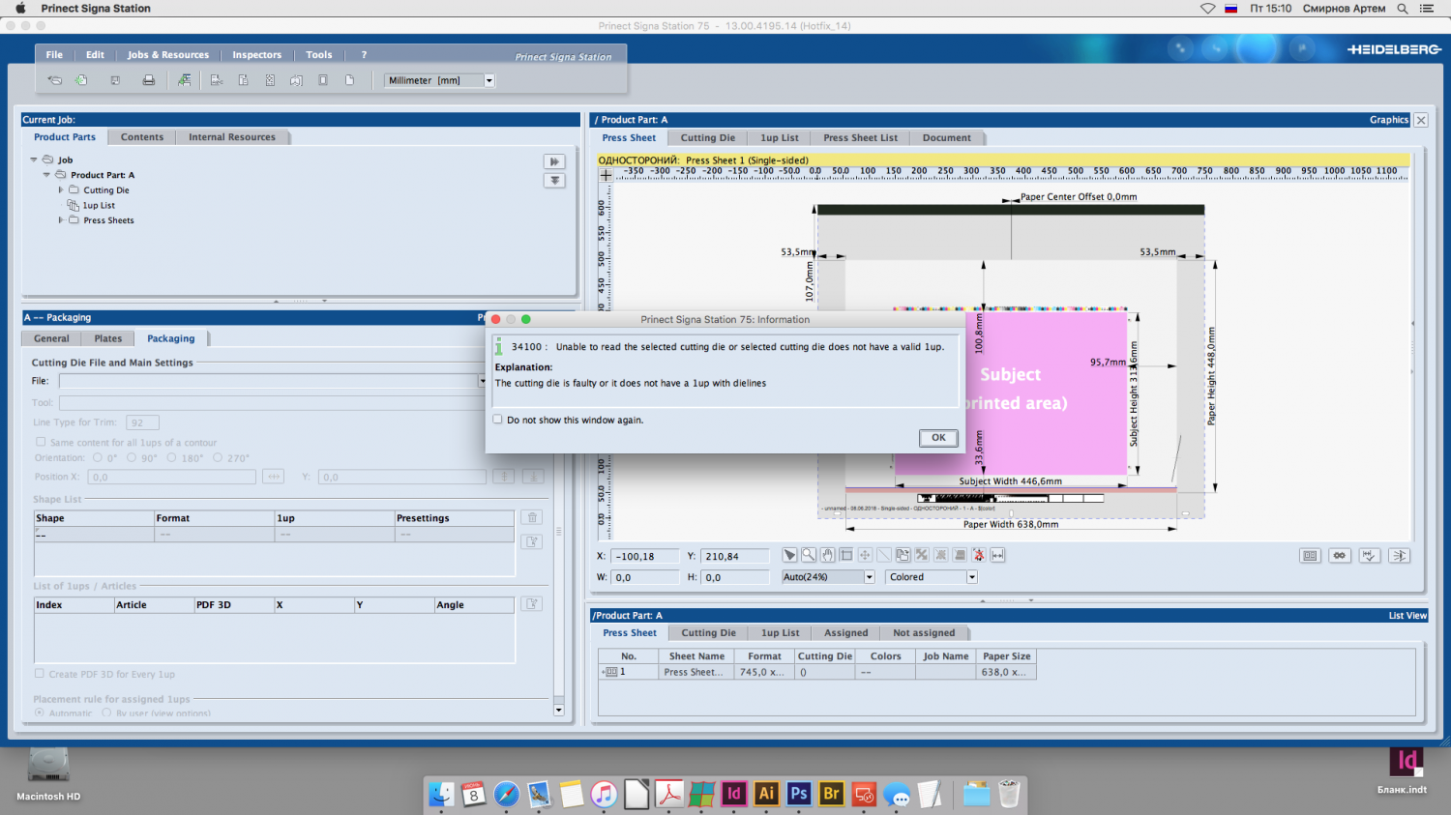Select the 0° orientation radio button
Image resolution: width=1451 pixels, height=815 pixels.
[98, 457]
